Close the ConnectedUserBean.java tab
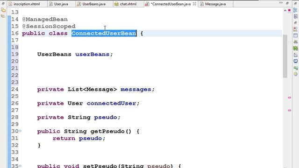The height and width of the screenshot is (168, 299). (194, 4)
